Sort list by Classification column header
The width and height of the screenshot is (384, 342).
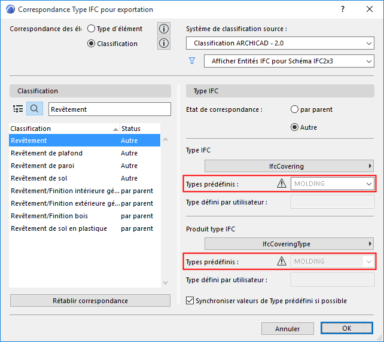coord(60,129)
